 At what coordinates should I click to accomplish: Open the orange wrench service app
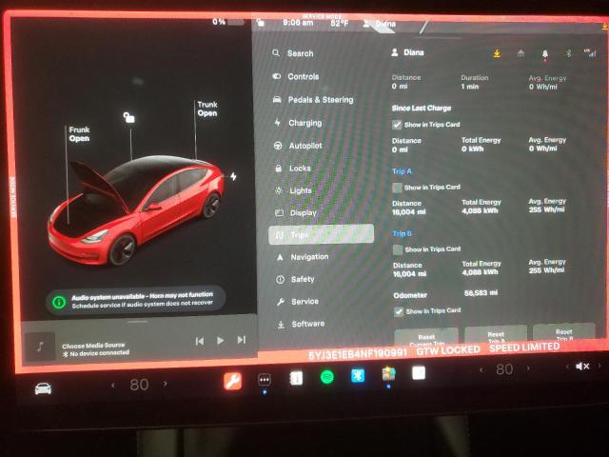[x=232, y=381]
